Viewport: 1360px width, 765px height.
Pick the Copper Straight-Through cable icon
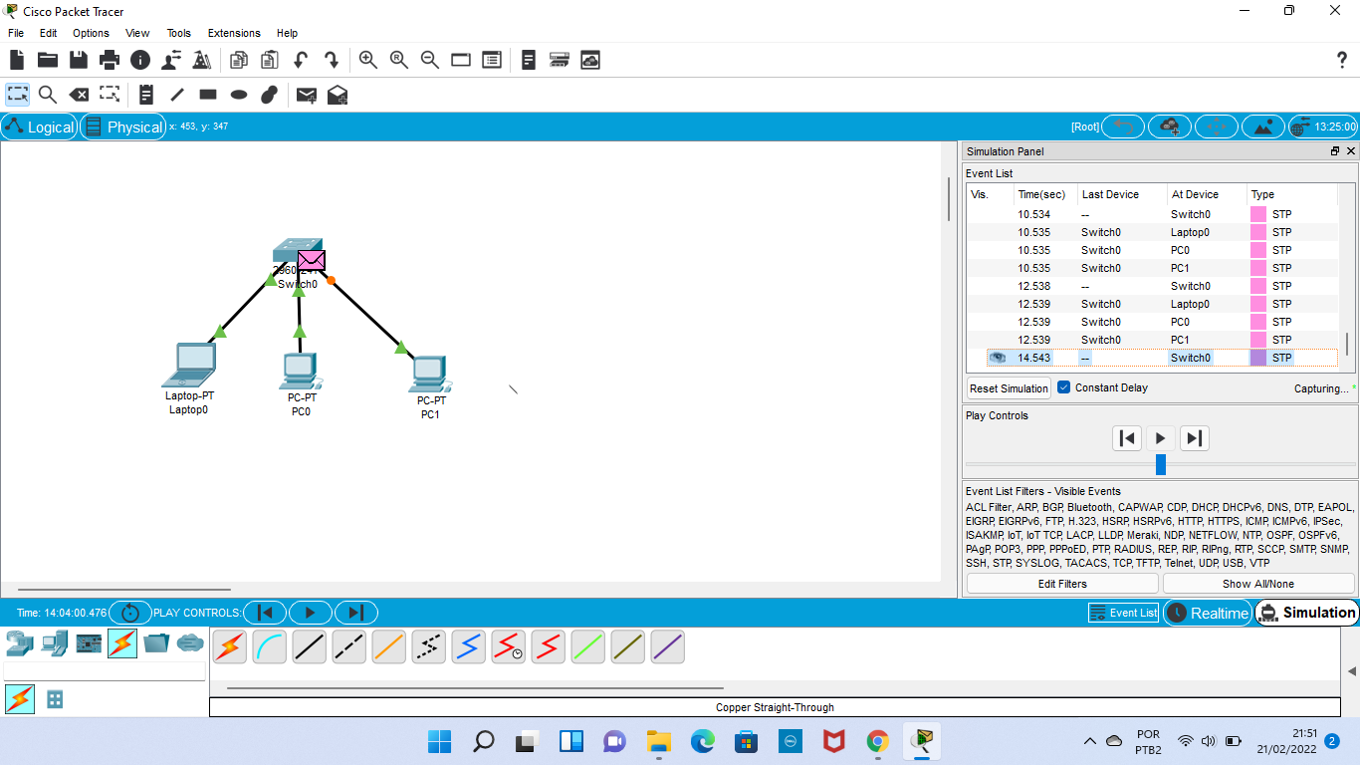310,647
